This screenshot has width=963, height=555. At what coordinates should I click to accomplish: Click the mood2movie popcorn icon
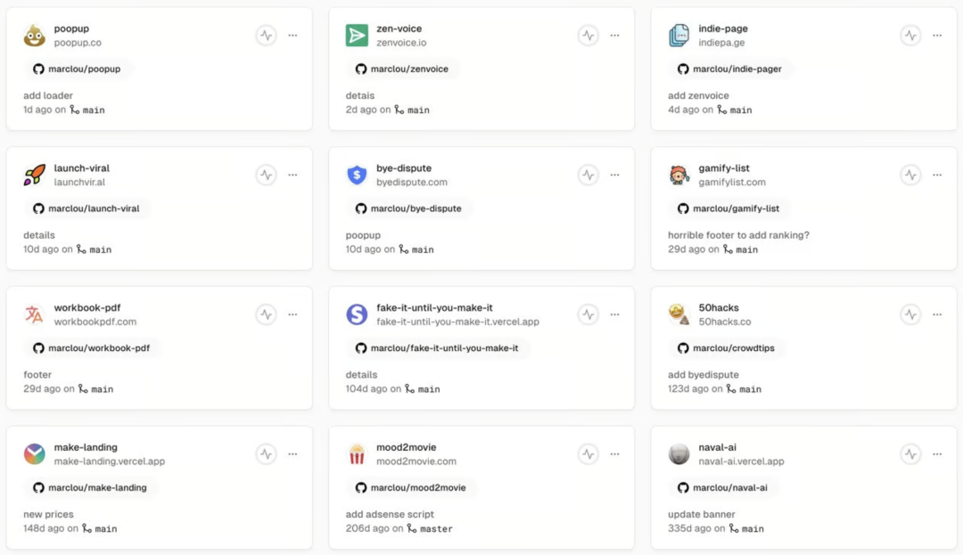click(357, 453)
